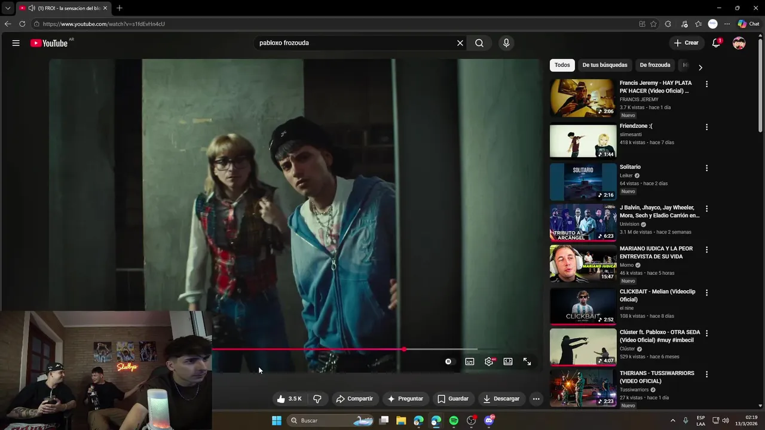
Task: Open browser settings and more ellipsis
Action: 727,24
